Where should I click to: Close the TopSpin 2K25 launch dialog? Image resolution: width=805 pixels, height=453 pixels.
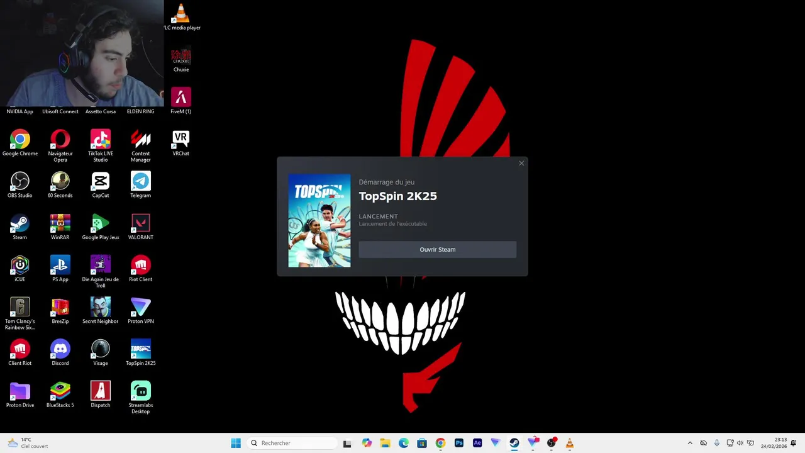point(521,164)
